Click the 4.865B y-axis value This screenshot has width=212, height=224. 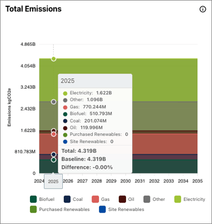(28, 45)
